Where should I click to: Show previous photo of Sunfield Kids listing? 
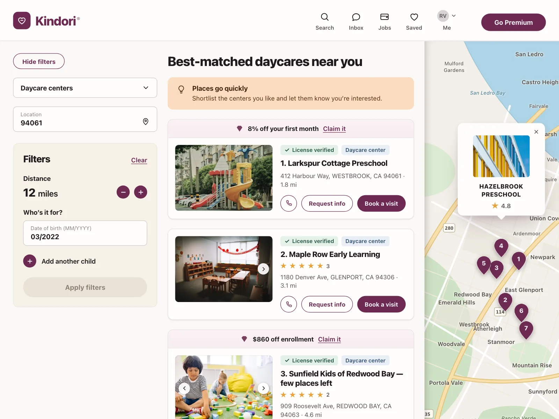point(184,388)
